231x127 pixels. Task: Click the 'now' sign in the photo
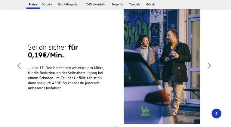pyautogui.click(x=172, y=26)
